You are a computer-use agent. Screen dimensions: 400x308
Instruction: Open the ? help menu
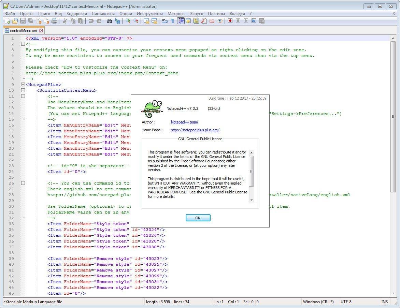(251, 14)
